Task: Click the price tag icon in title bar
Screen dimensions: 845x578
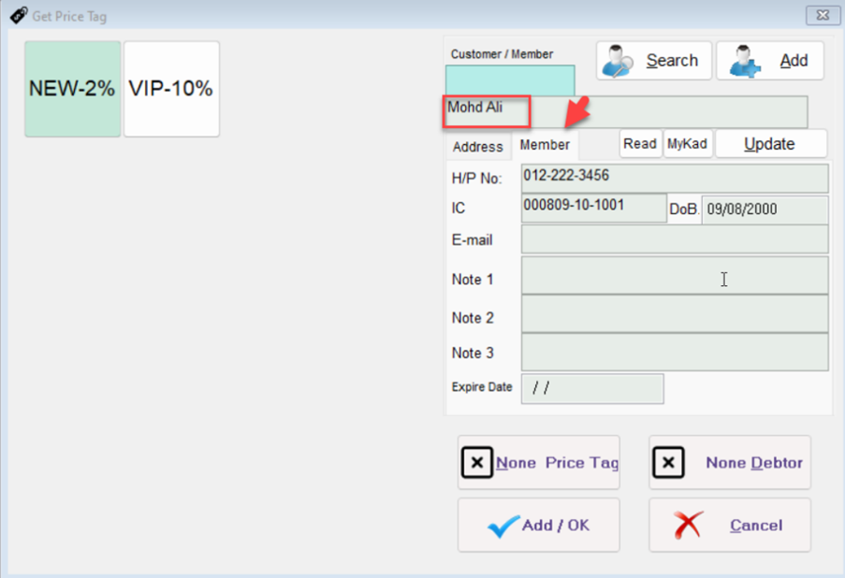Action: [18, 15]
